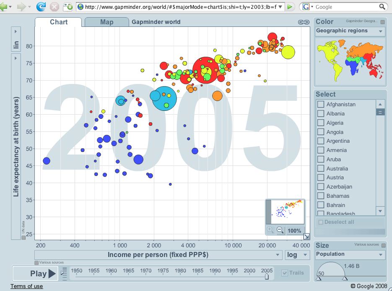Open the X axis log scale dropdown
Screen dimensions: 392x291
tap(297, 255)
